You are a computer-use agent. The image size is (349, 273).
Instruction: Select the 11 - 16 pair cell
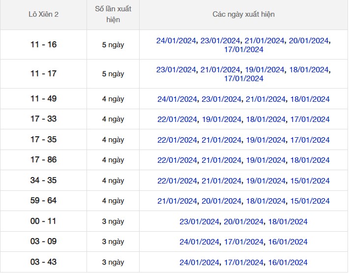click(x=43, y=45)
